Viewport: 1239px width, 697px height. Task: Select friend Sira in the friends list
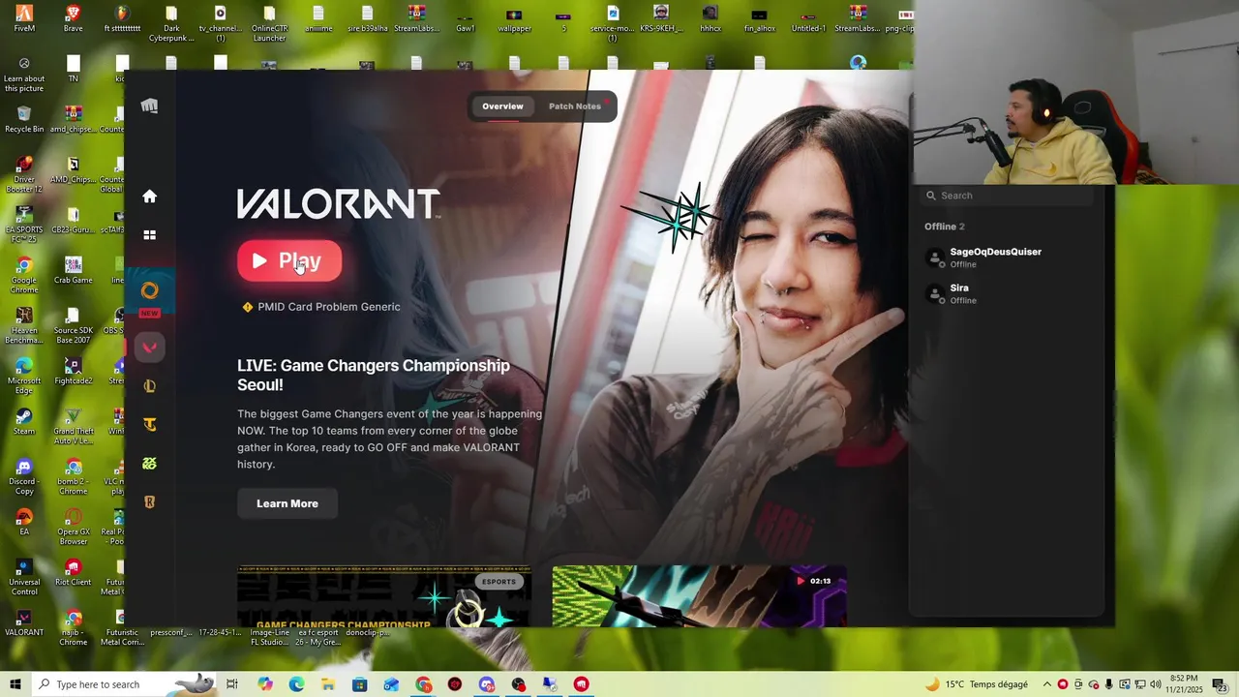[x=1007, y=293]
